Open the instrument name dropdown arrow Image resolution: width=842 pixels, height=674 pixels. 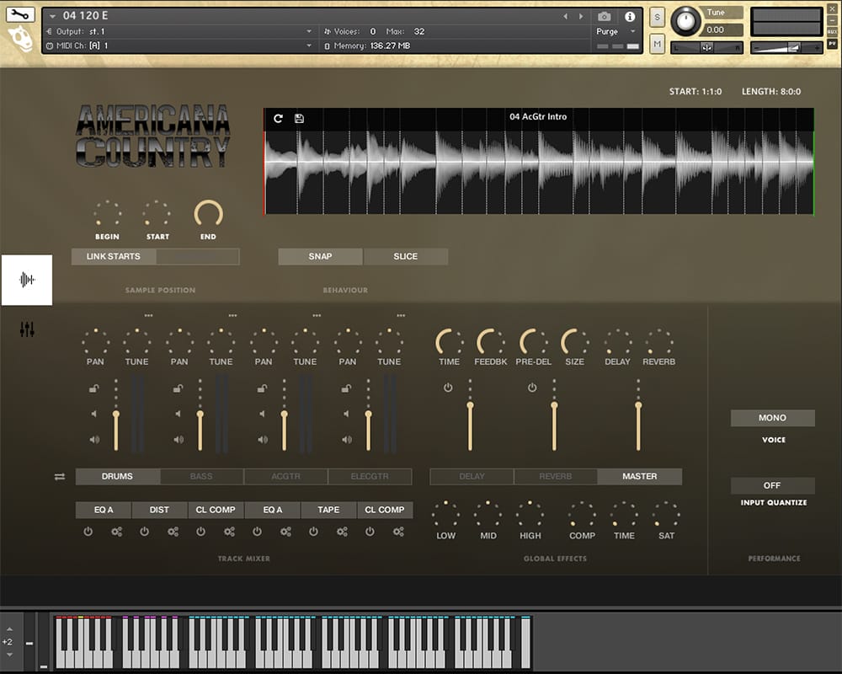click(53, 16)
